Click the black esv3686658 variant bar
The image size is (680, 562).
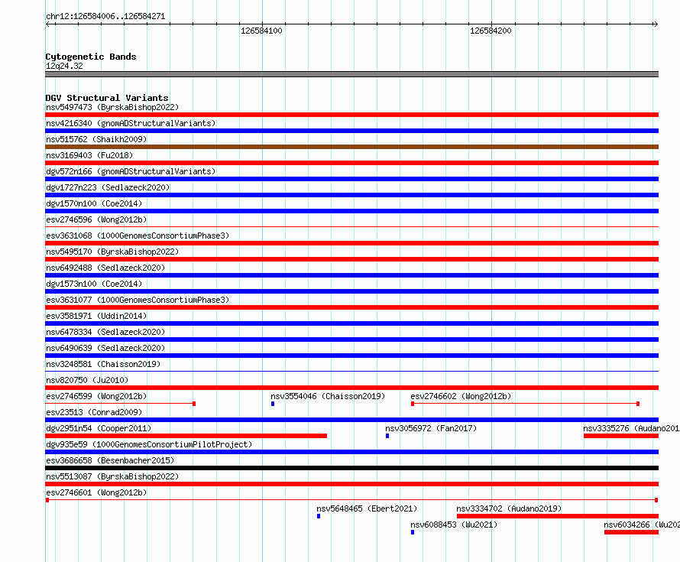[351, 468]
